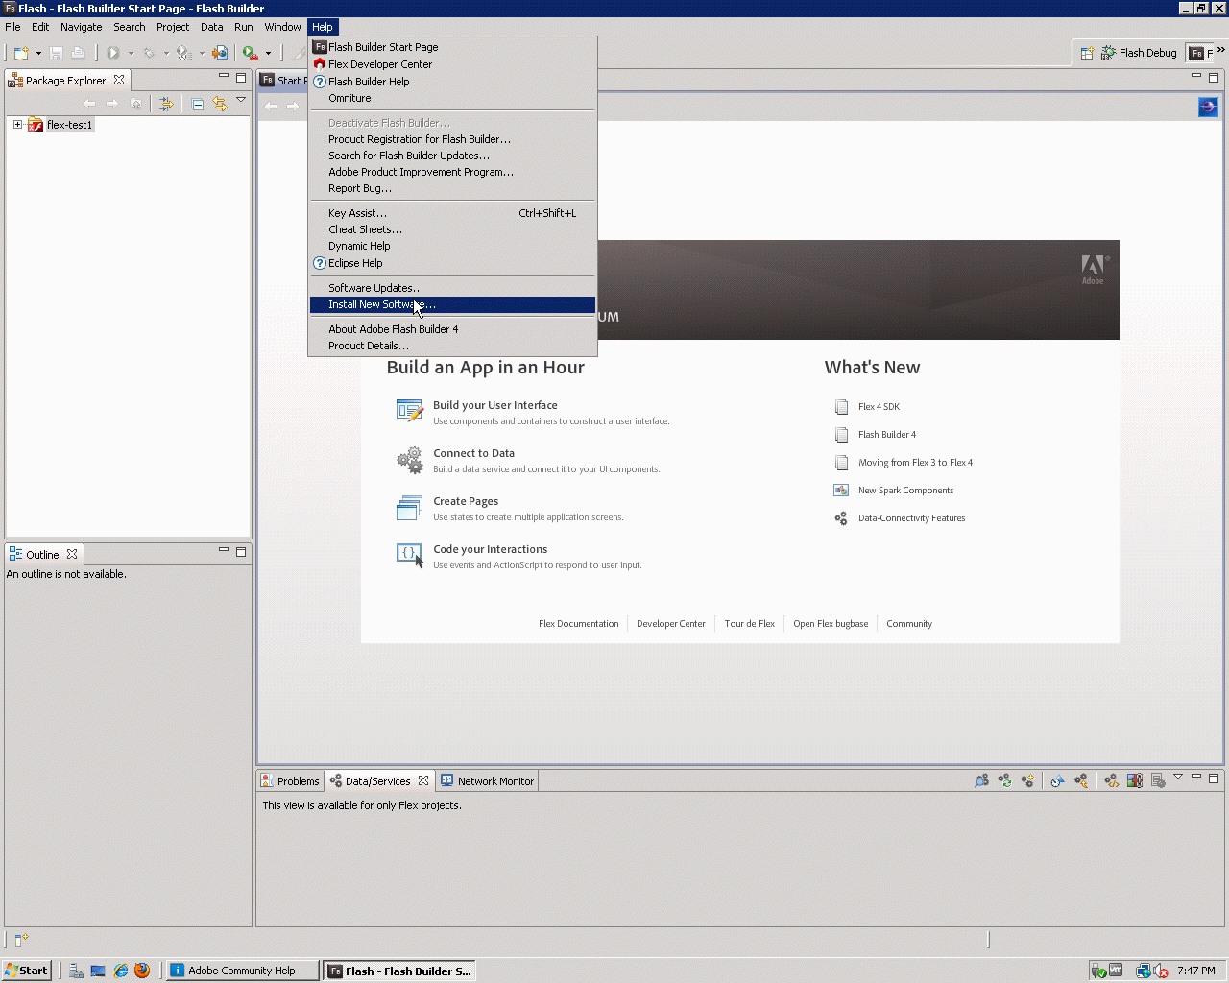Open the Open Perspective icon
Image resolution: width=1229 pixels, height=983 pixels.
1087,53
